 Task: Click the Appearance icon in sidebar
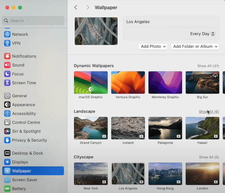(x=7, y=105)
